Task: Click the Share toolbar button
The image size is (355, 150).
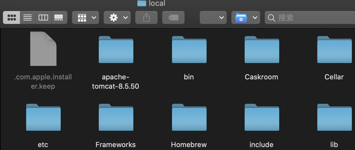Action: coord(146,18)
